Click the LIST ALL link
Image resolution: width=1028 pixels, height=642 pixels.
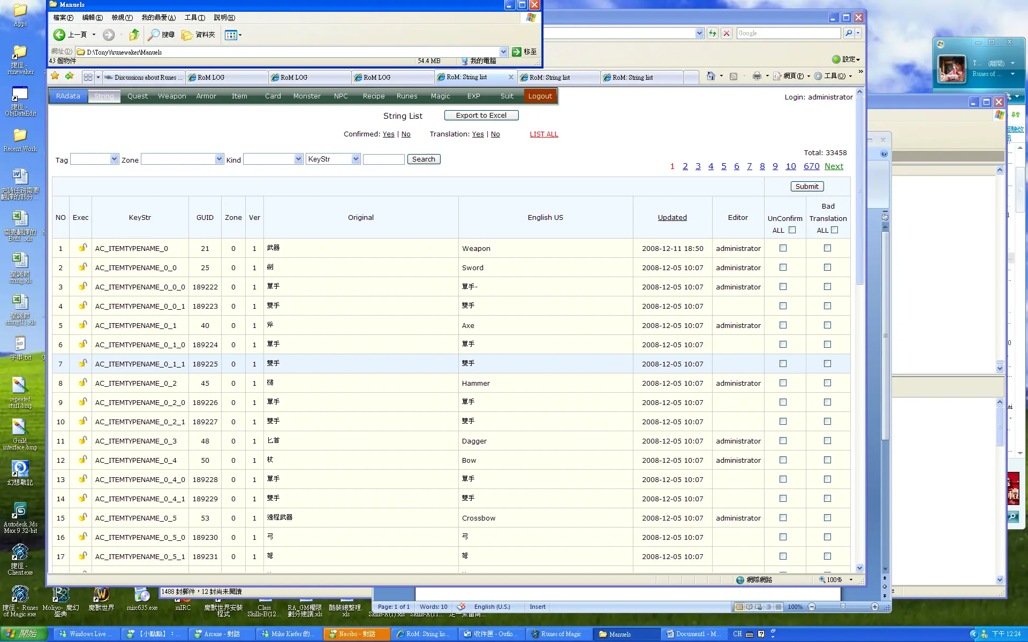click(544, 134)
